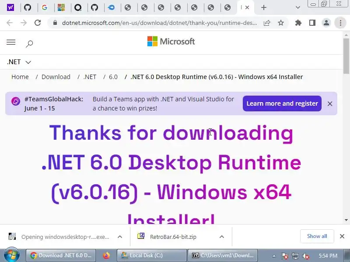Share this page icon
Viewport: 350px width, 262px height.
(x=267, y=23)
